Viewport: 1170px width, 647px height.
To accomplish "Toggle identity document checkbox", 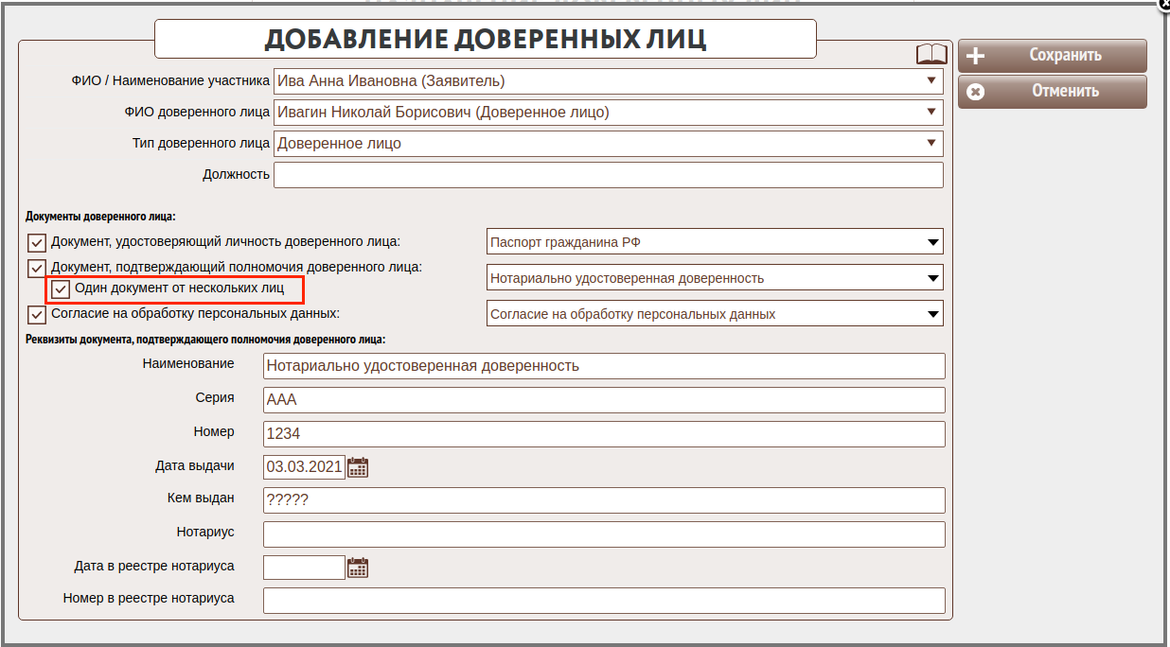I will 37,242.
